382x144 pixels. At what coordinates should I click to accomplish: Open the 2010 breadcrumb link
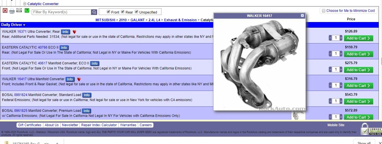(x=123, y=20)
